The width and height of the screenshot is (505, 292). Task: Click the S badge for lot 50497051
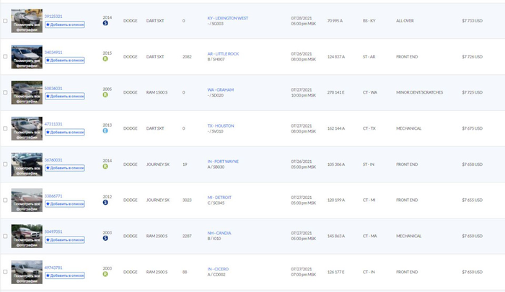pos(105,238)
